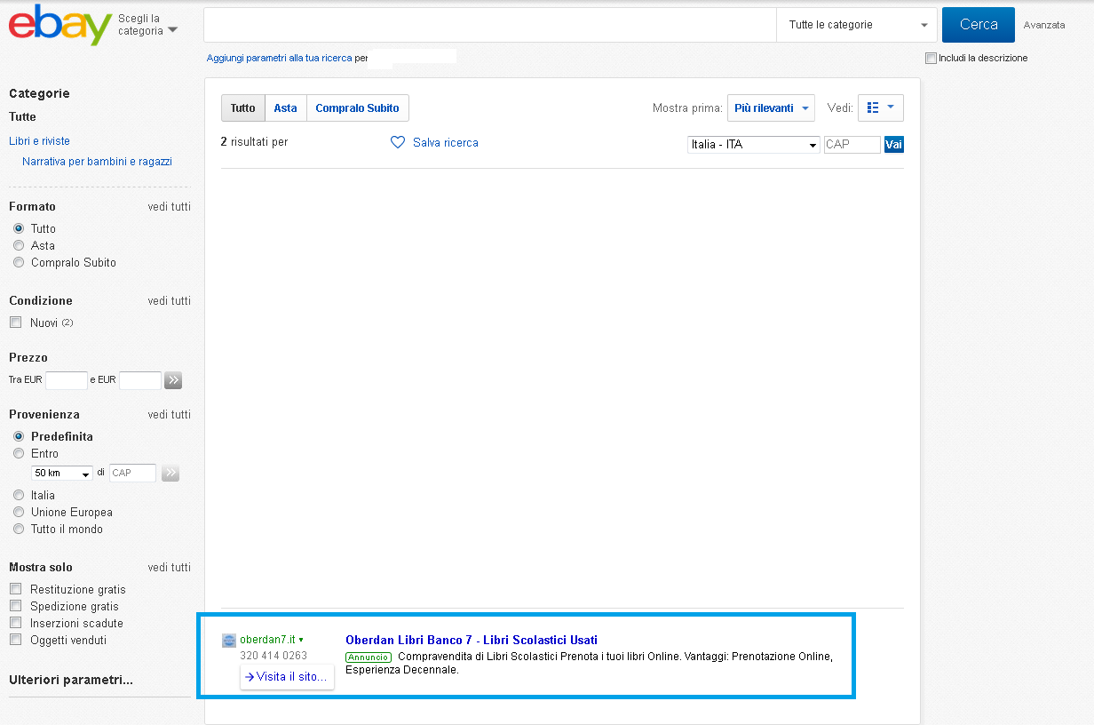Click Salva ricerca link
Viewport: 1094px width, 725px height.
[x=445, y=142]
